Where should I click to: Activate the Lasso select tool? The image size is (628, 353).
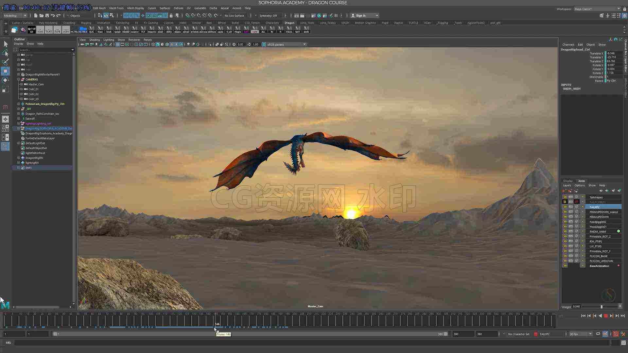coord(6,53)
